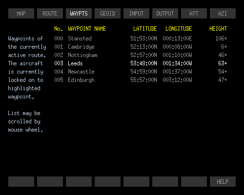Viewport: 244px width, 195px height.
Task: Click the HEIGHT column header
Action: (x=218, y=29)
